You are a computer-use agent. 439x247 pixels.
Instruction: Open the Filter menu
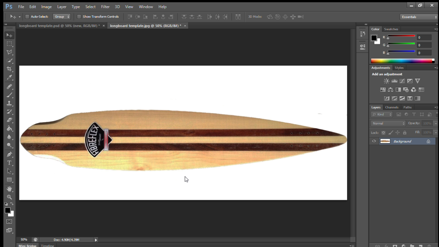pyautogui.click(x=105, y=6)
